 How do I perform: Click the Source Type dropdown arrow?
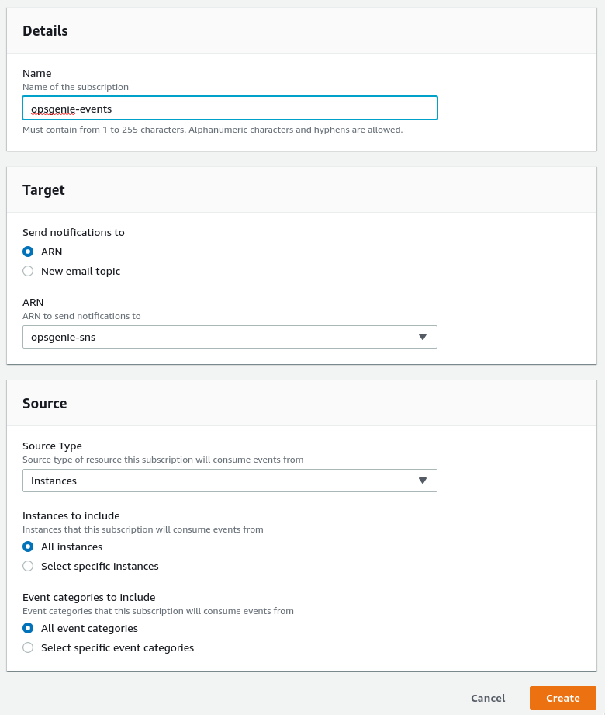coord(422,481)
